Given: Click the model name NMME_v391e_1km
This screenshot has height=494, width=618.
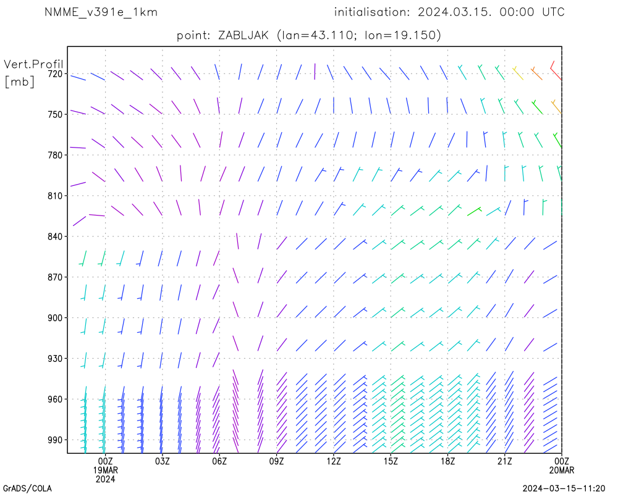Looking at the screenshot, I should (x=101, y=12).
